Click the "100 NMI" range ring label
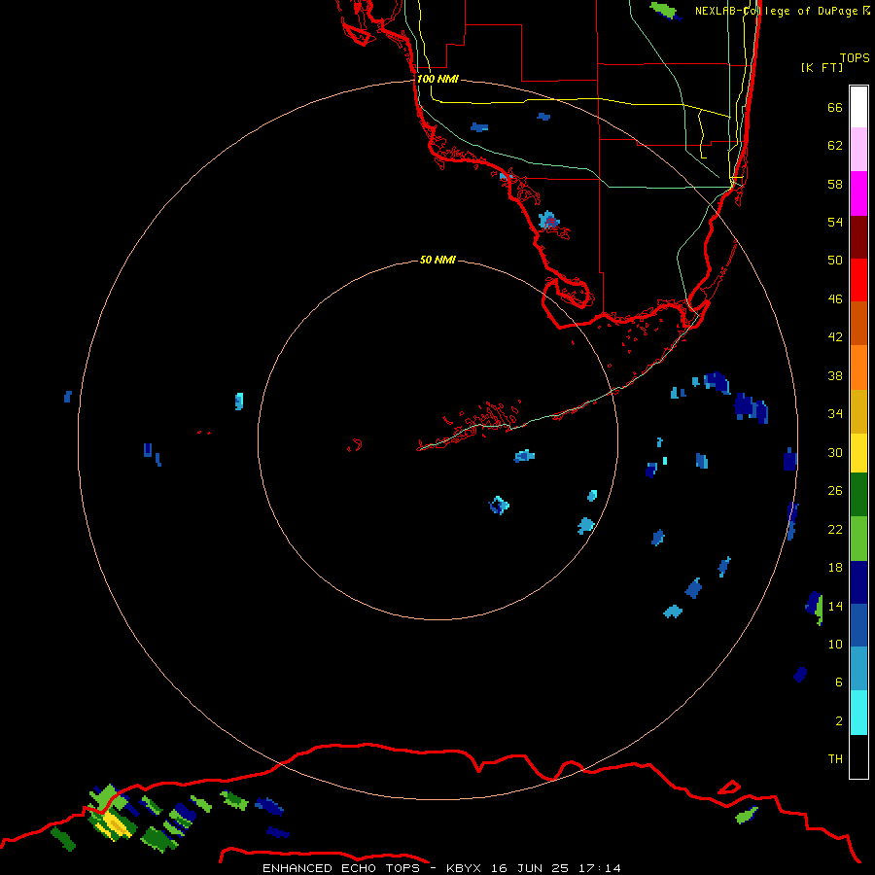 437,79
